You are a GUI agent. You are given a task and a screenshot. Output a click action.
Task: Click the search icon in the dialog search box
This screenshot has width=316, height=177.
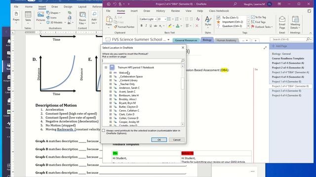183,60
